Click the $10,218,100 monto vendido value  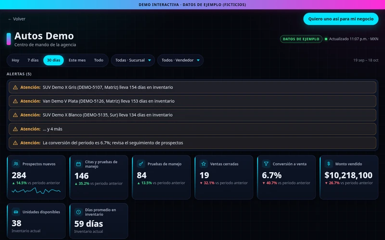348,175
